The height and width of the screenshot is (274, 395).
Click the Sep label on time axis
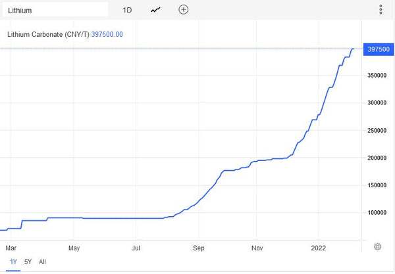pyautogui.click(x=199, y=248)
